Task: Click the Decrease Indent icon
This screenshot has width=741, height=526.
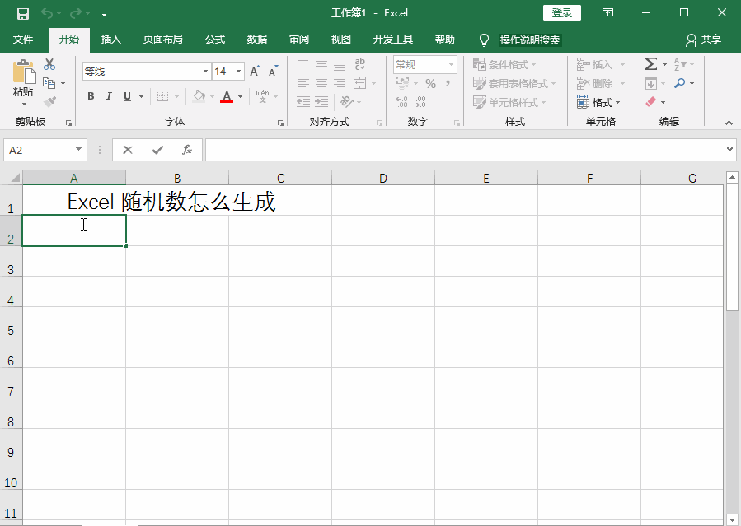Action: (x=303, y=101)
